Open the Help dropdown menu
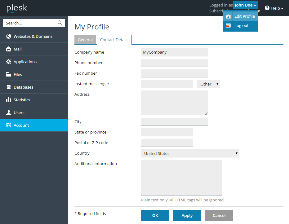The height and width of the screenshot is (224, 289). (x=274, y=8)
